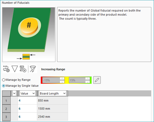154x122 pixels.
Task: Click the Increasing Range label
Action: (x=53, y=69)
